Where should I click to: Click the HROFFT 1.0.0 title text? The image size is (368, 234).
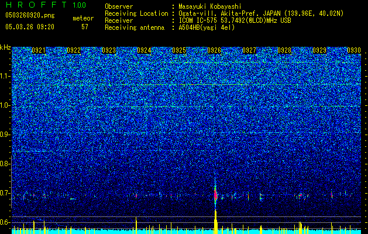[x=46, y=5]
